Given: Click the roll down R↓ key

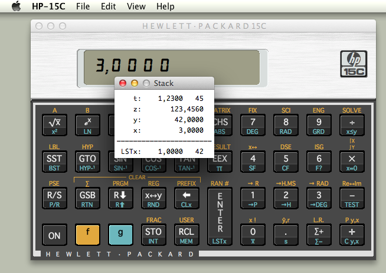Looking at the screenshot, I should pyautogui.click(x=120, y=198).
